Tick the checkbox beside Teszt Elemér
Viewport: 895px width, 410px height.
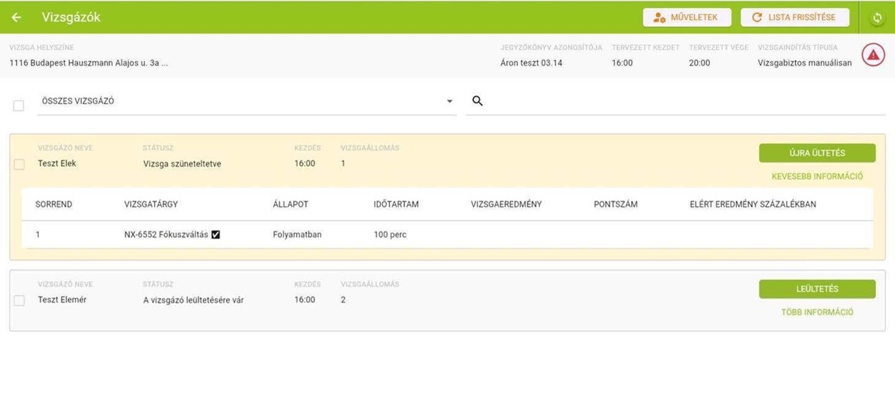coord(19,301)
